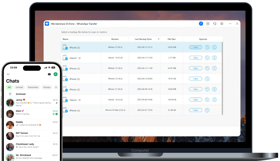This screenshot has width=280, height=161.
Task: Open the user account icon in Dr.Fone
Action: pos(201,24)
